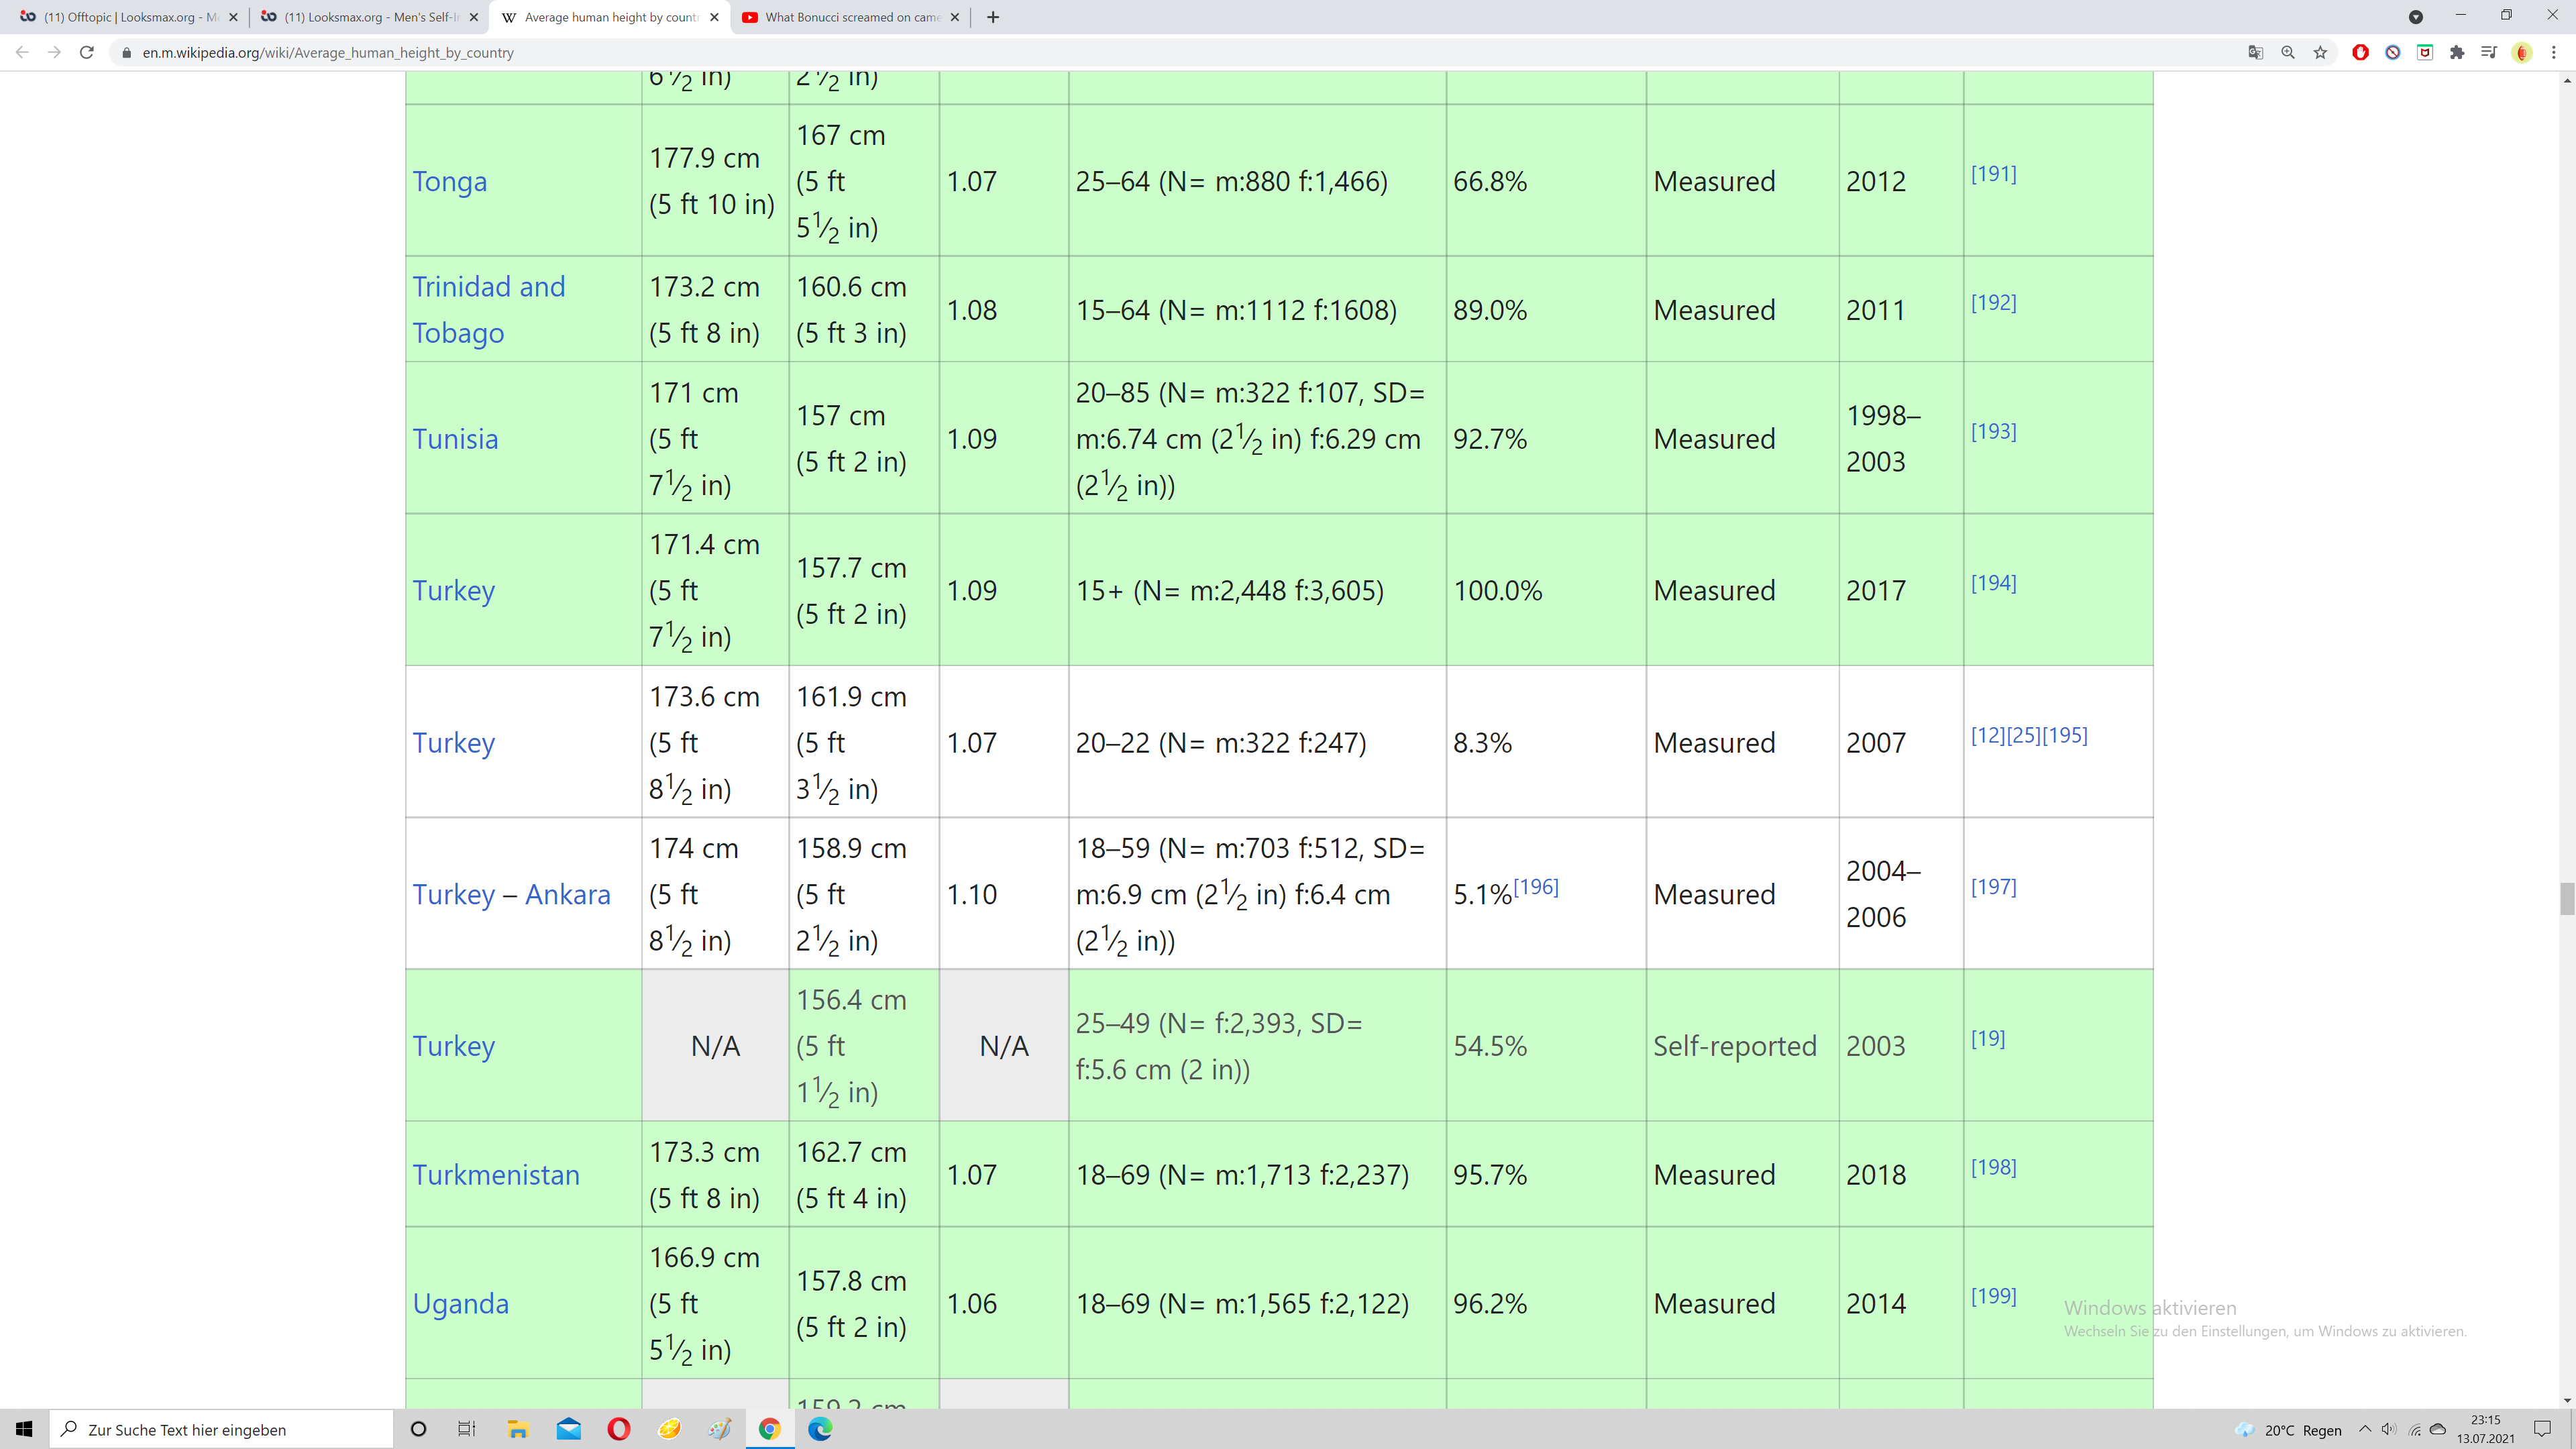This screenshot has width=2576, height=1449.
Task: Open the Tonga country link
Action: (x=450, y=181)
